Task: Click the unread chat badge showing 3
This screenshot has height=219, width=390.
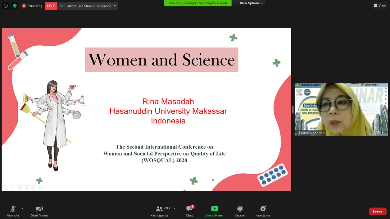Action: [x=192, y=207]
